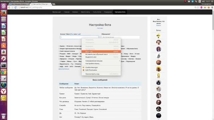Open LibreOffice Calc from the dock
The width and height of the screenshot is (214, 120).
(x=4, y=33)
